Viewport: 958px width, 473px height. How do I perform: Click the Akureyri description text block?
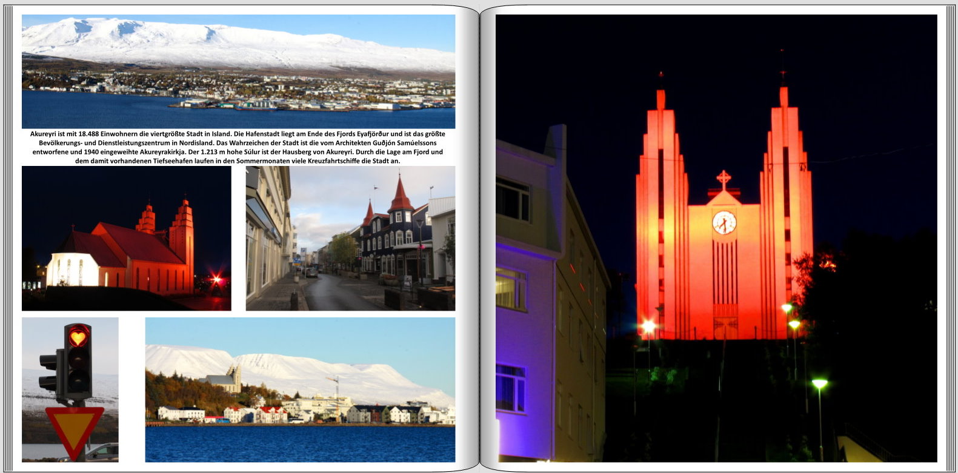(238, 147)
